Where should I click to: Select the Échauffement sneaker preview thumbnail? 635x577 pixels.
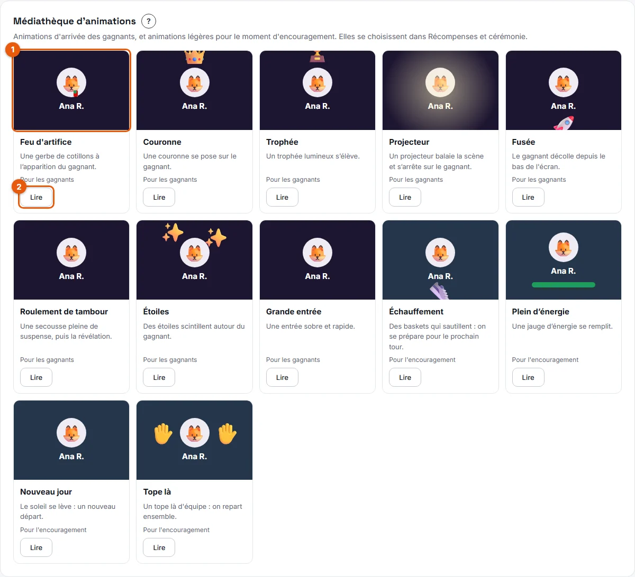[x=440, y=260]
